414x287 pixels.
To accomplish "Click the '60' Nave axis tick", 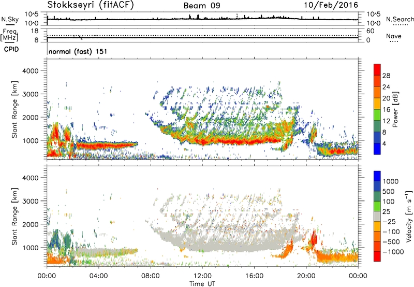I will (x=370, y=31).
